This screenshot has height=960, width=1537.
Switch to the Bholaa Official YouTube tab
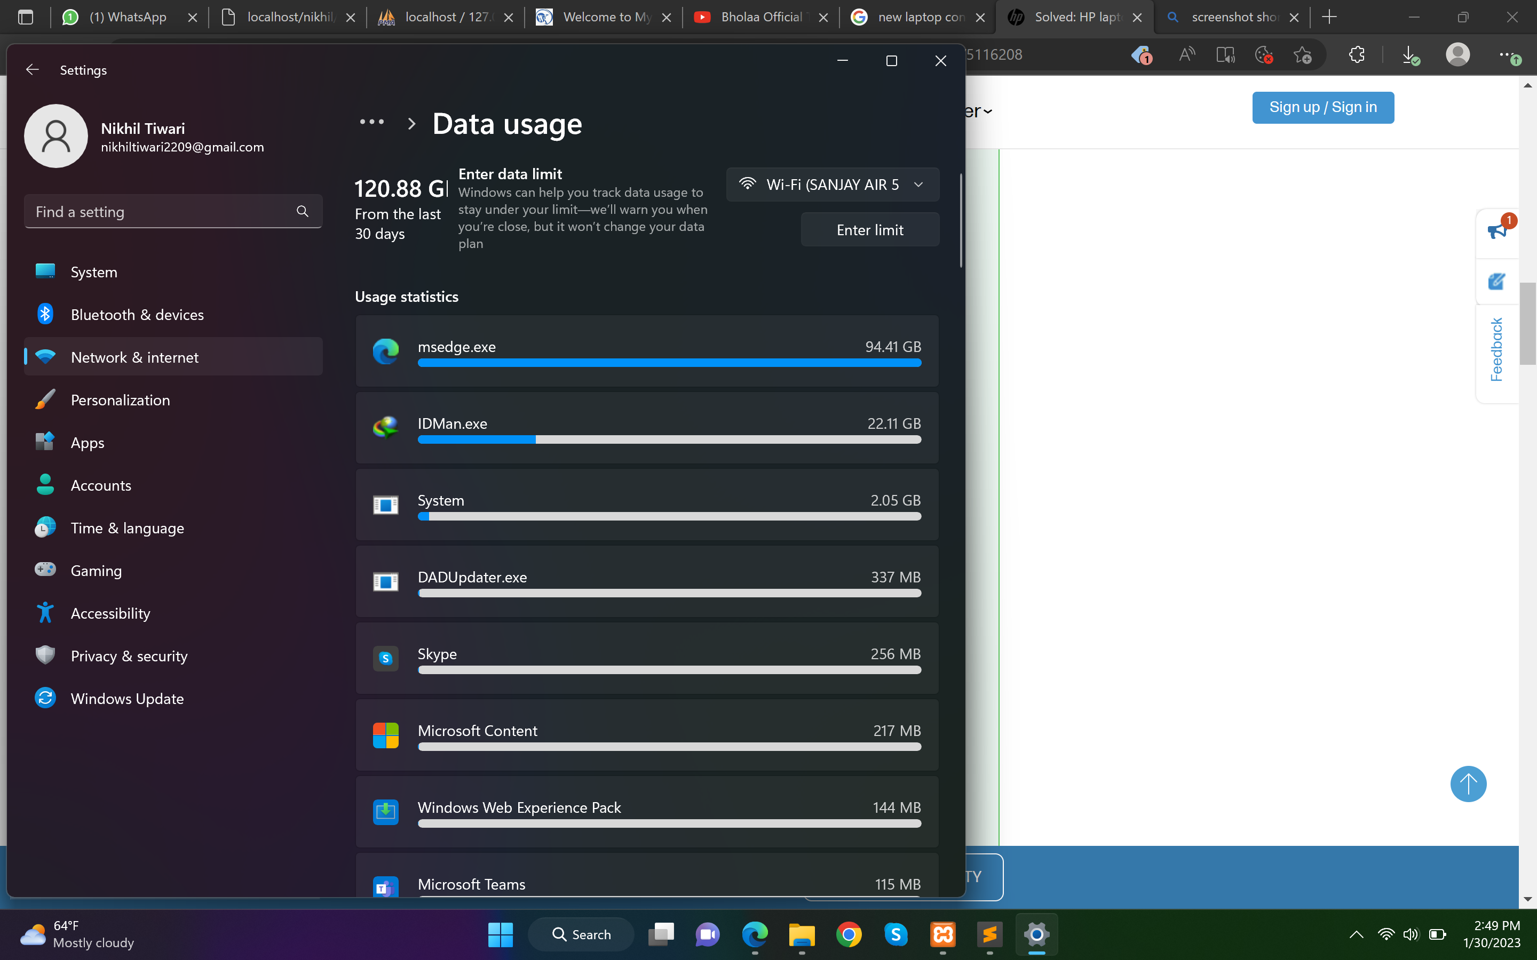761,17
